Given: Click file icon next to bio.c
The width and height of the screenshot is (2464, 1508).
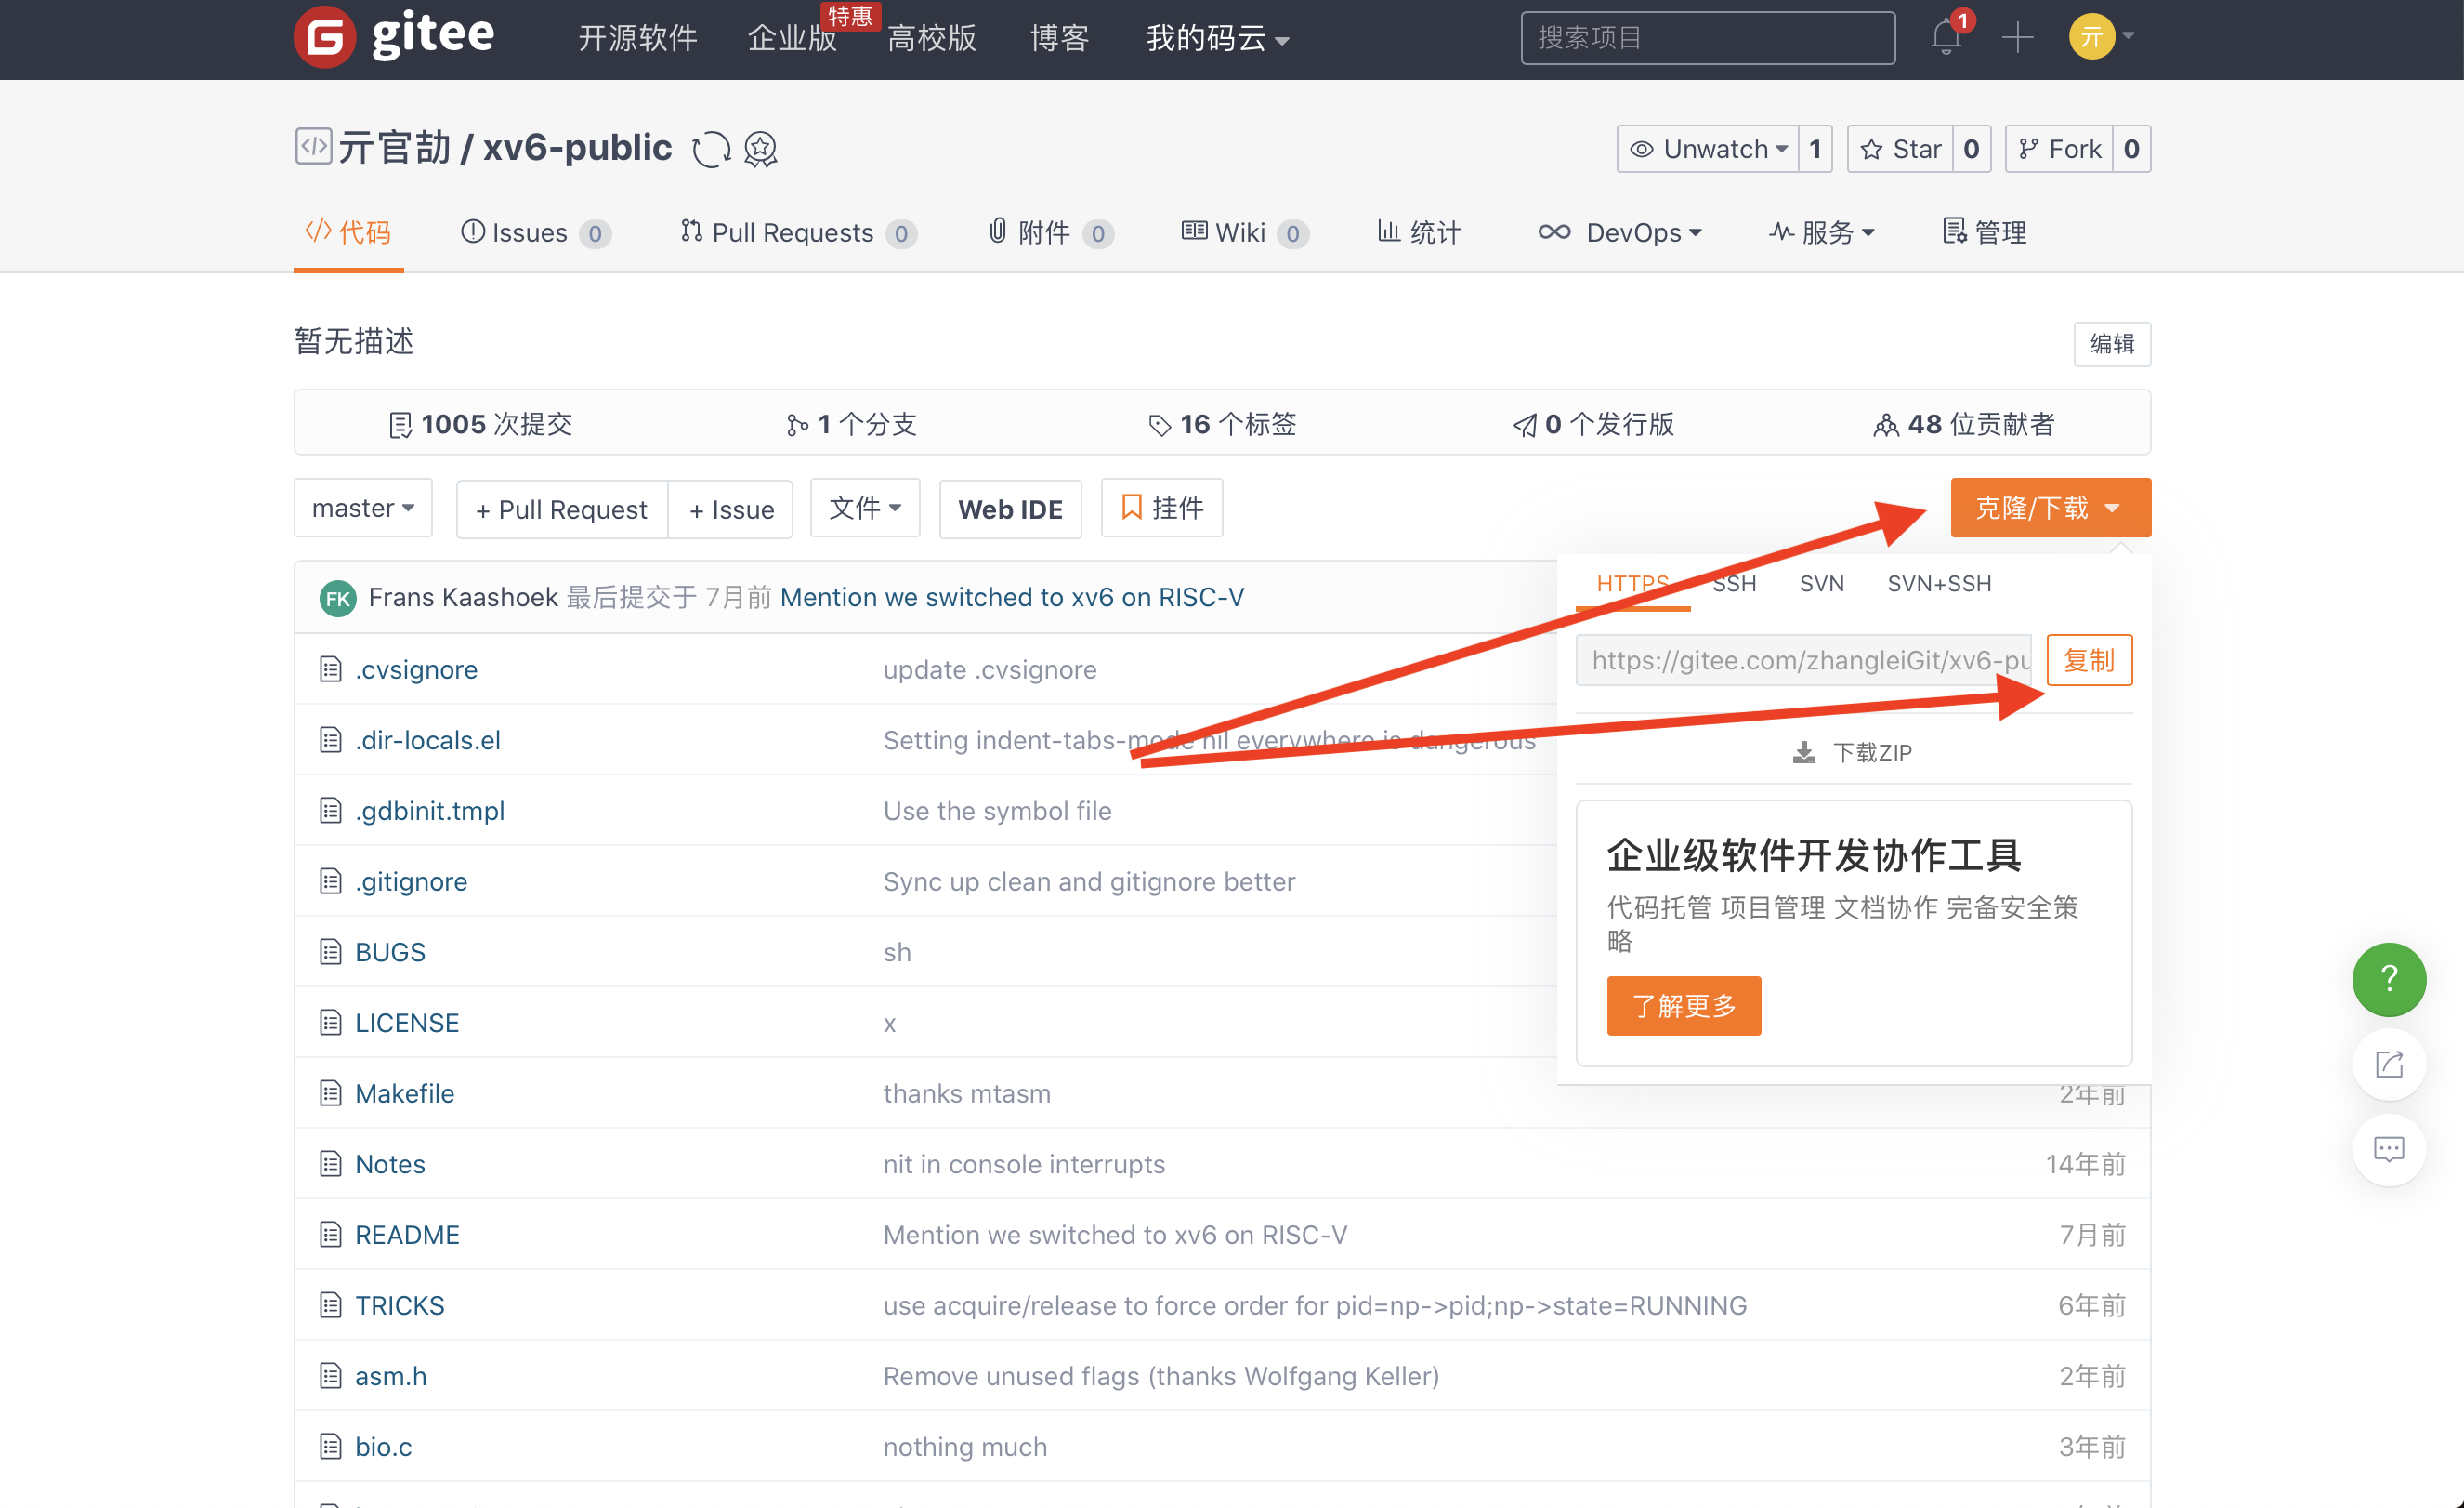Looking at the screenshot, I should (330, 1446).
